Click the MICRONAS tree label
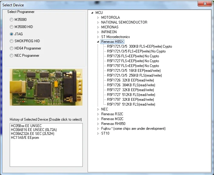The width and height of the screenshot is (214, 175). coord(110,27)
